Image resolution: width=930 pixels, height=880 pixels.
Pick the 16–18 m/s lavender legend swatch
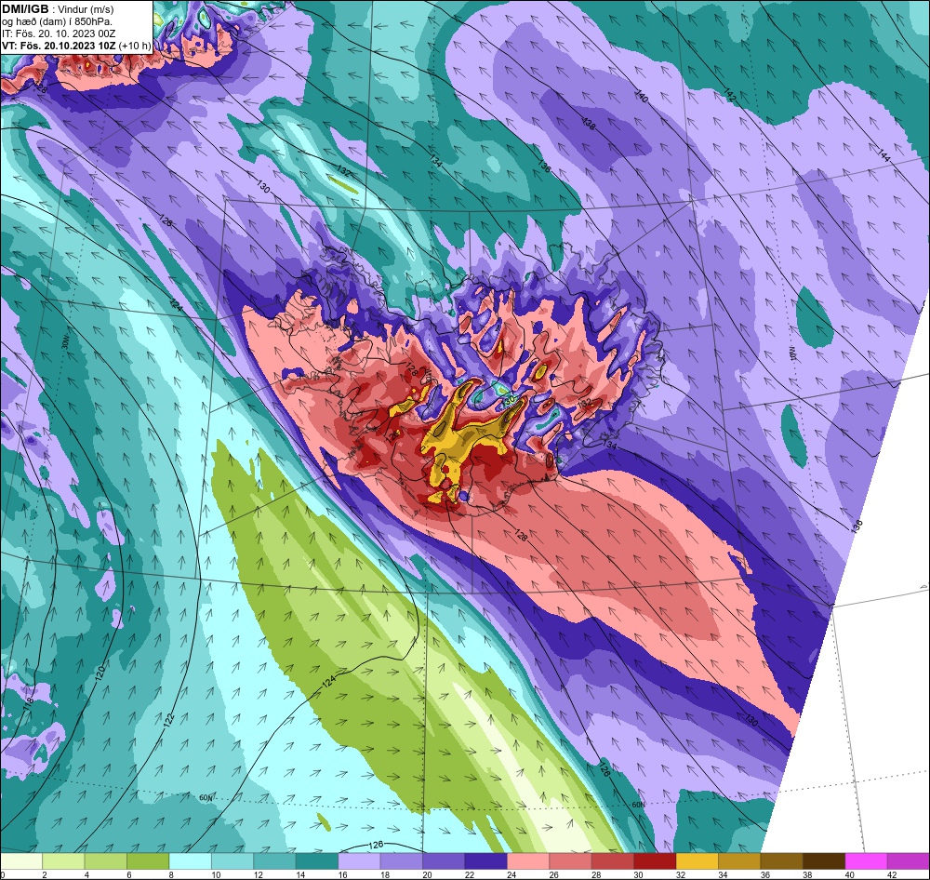359,861
